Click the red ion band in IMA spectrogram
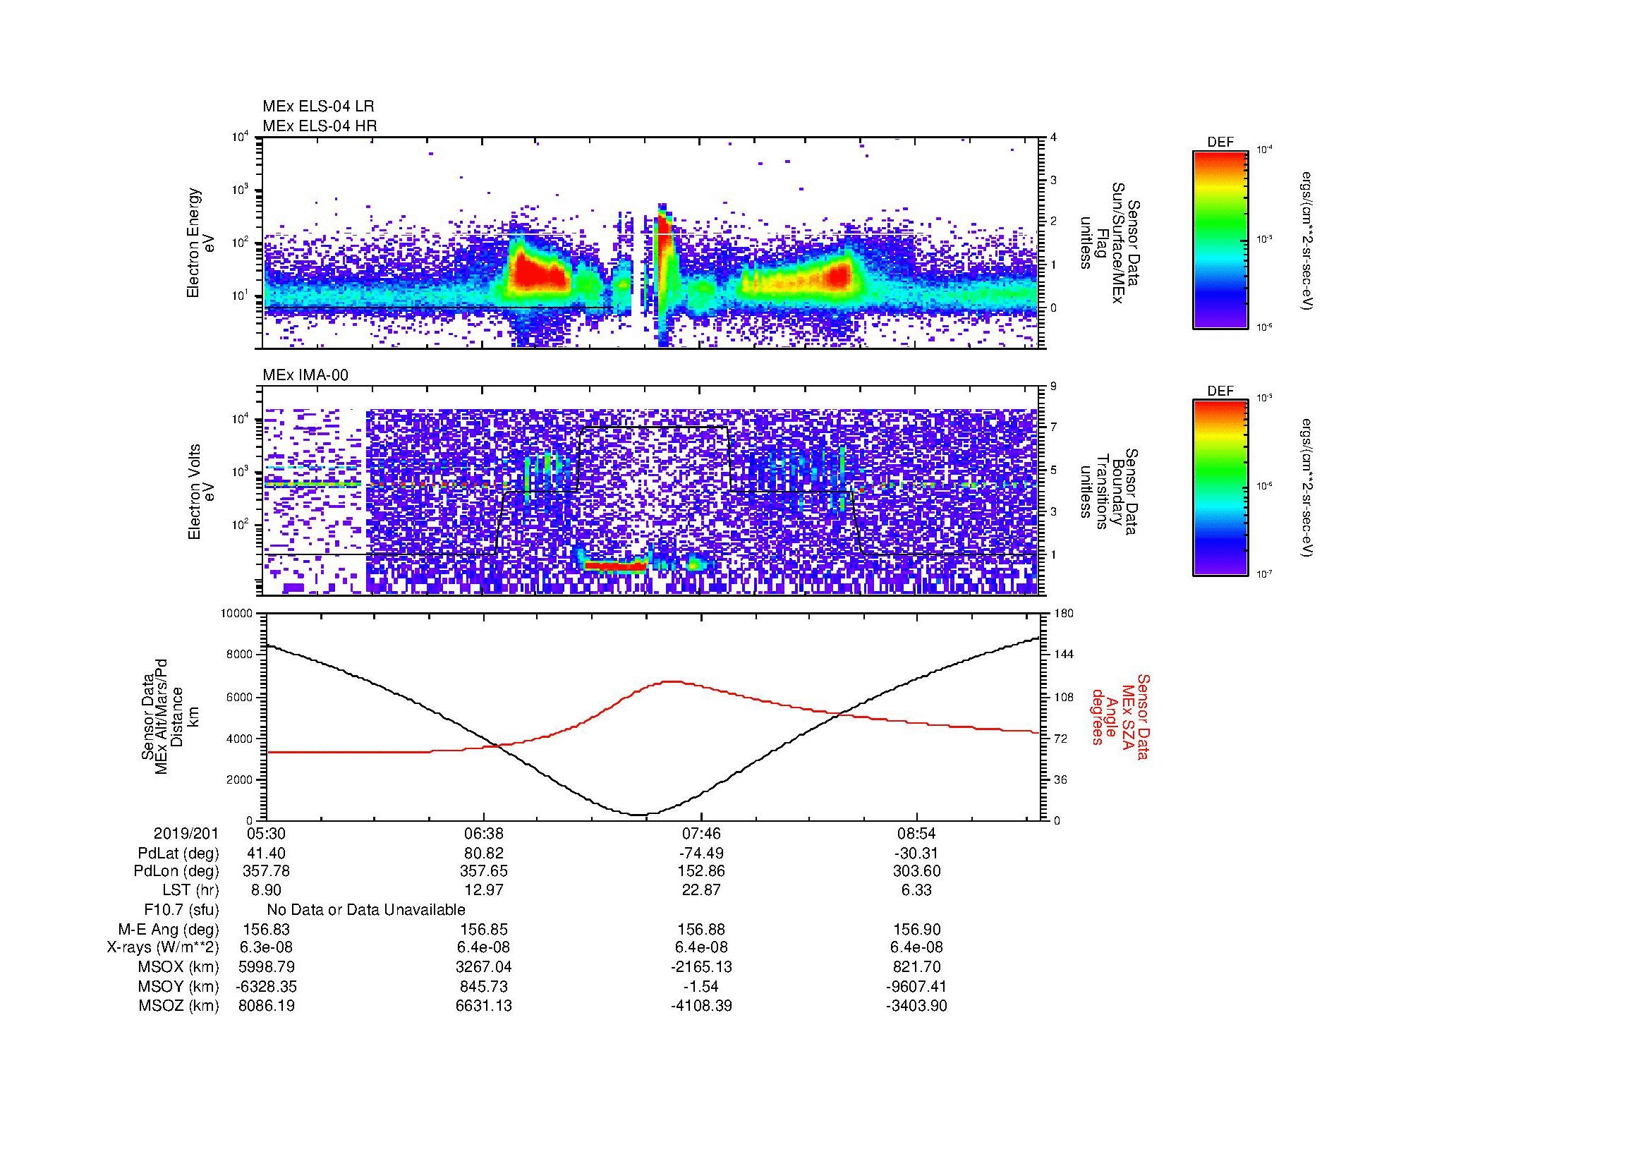 pyautogui.click(x=616, y=566)
